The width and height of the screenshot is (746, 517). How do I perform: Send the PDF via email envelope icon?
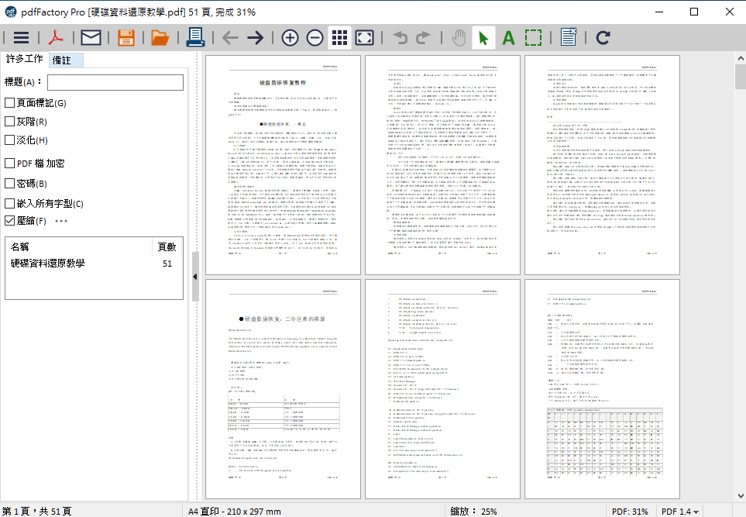[91, 37]
